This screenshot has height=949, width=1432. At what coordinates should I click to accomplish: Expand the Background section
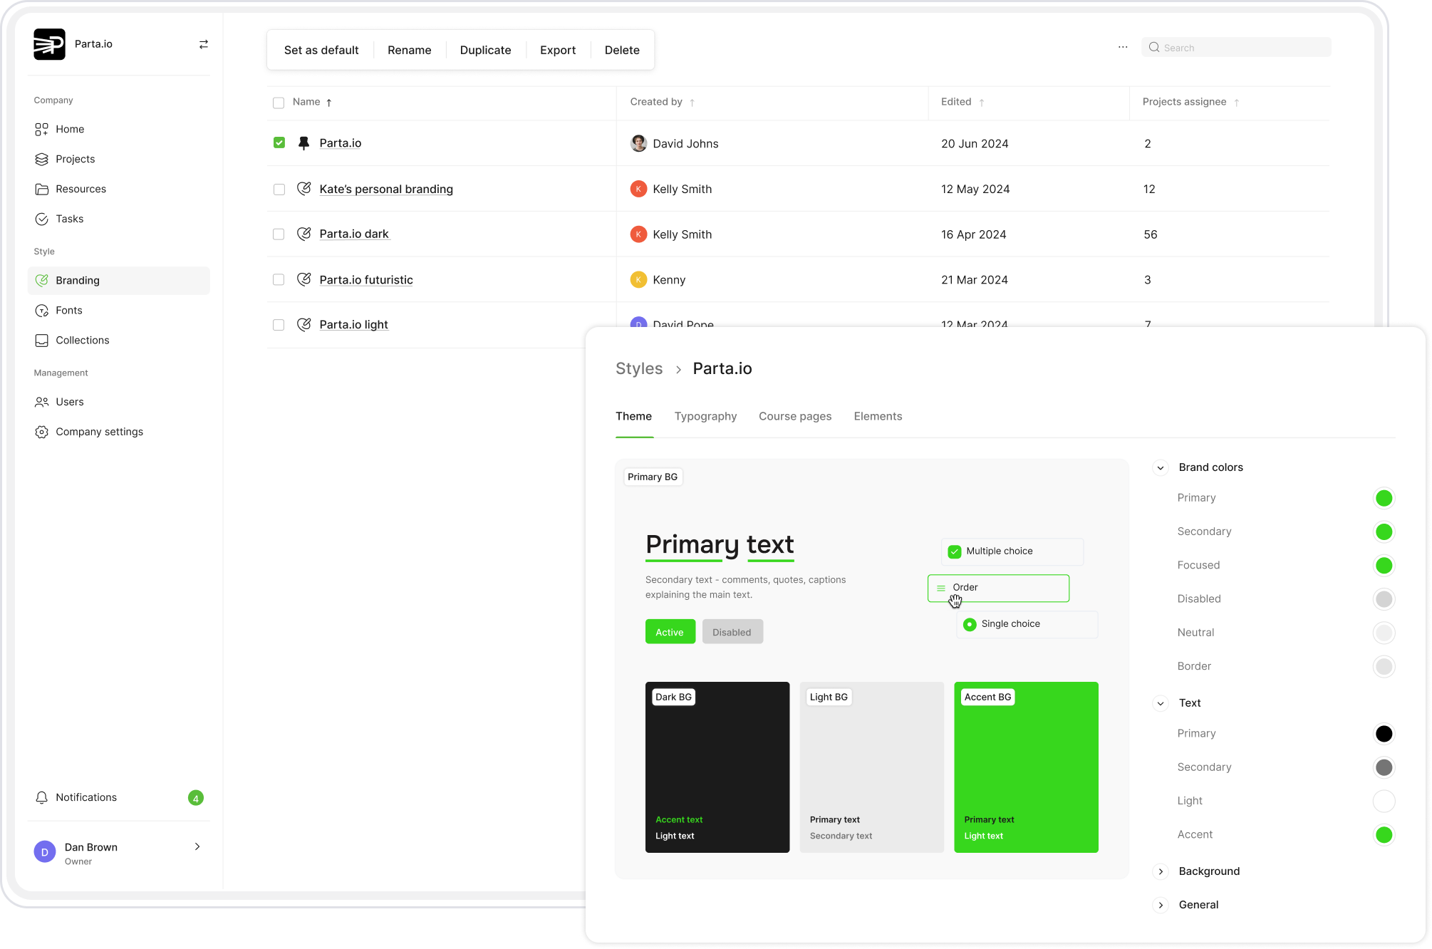pyautogui.click(x=1161, y=871)
